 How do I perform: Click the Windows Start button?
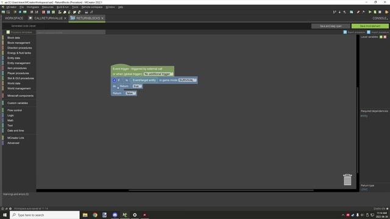coord(5,215)
